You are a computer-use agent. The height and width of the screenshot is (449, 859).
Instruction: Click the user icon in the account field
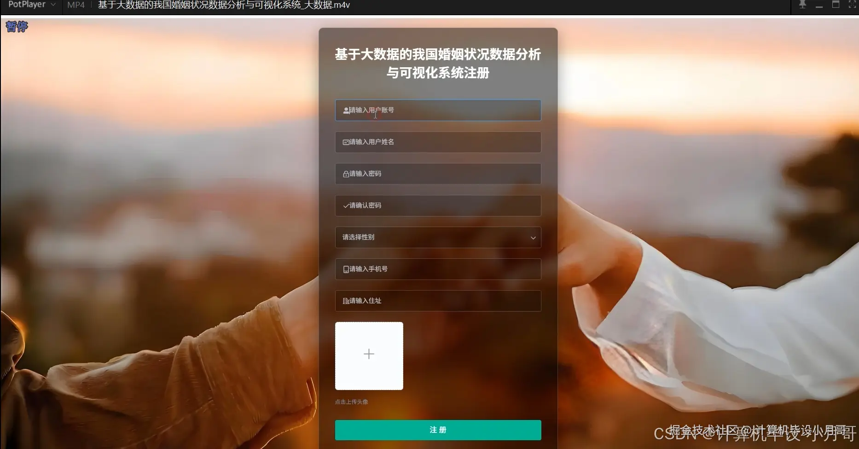(346, 110)
